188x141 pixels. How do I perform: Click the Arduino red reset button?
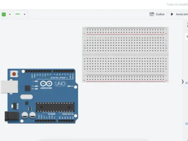14,74
